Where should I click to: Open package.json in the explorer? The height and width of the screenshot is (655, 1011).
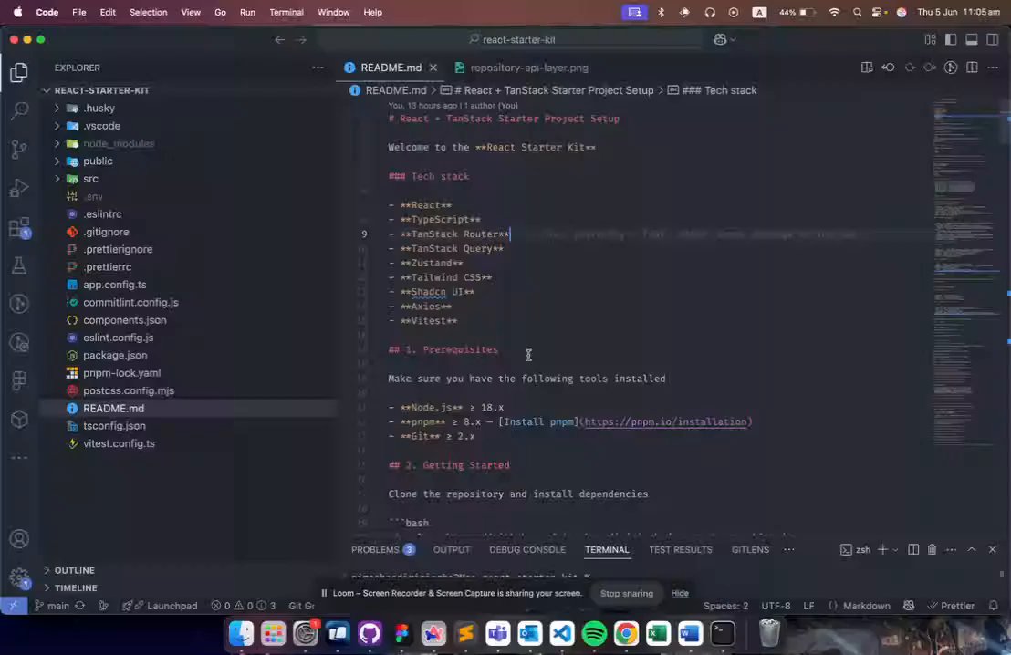point(115,355)
